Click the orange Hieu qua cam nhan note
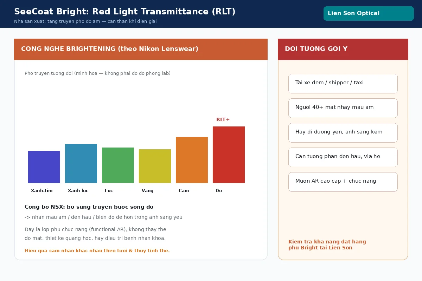The image size is (422, 281). click(x=97, y=251)
